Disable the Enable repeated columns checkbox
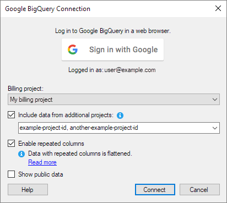 pyautogui.click(x=12, y=144)
